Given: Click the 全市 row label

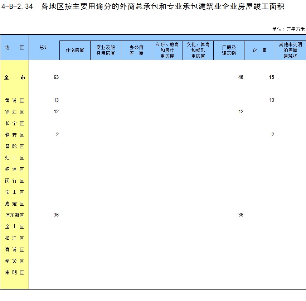Looking at the screenshot, I should [15, 77].
